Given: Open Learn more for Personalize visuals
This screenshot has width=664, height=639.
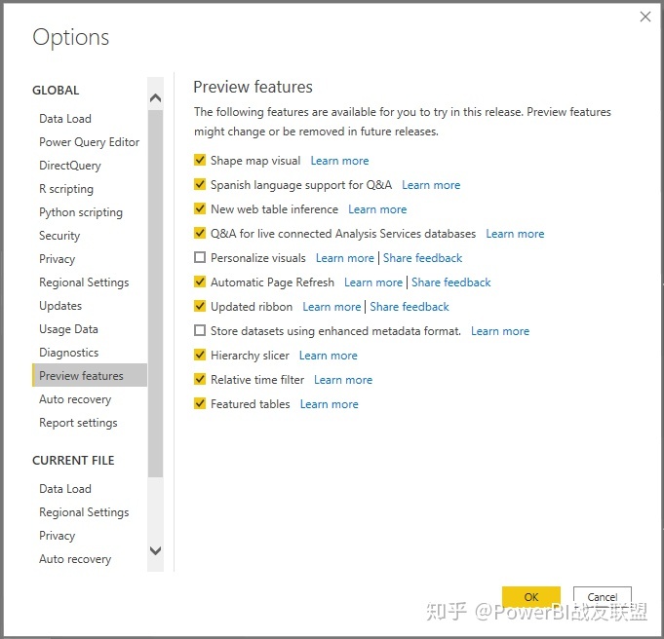Looking at the screenshot, I should point(345,258).
